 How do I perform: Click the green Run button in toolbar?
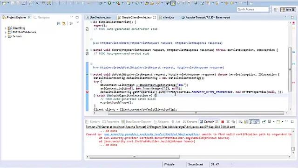(109, 3)
